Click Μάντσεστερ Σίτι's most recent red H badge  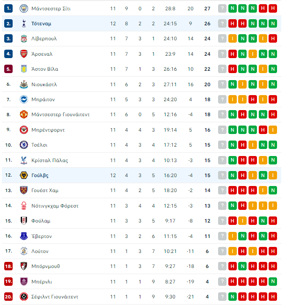coord(263,8)
